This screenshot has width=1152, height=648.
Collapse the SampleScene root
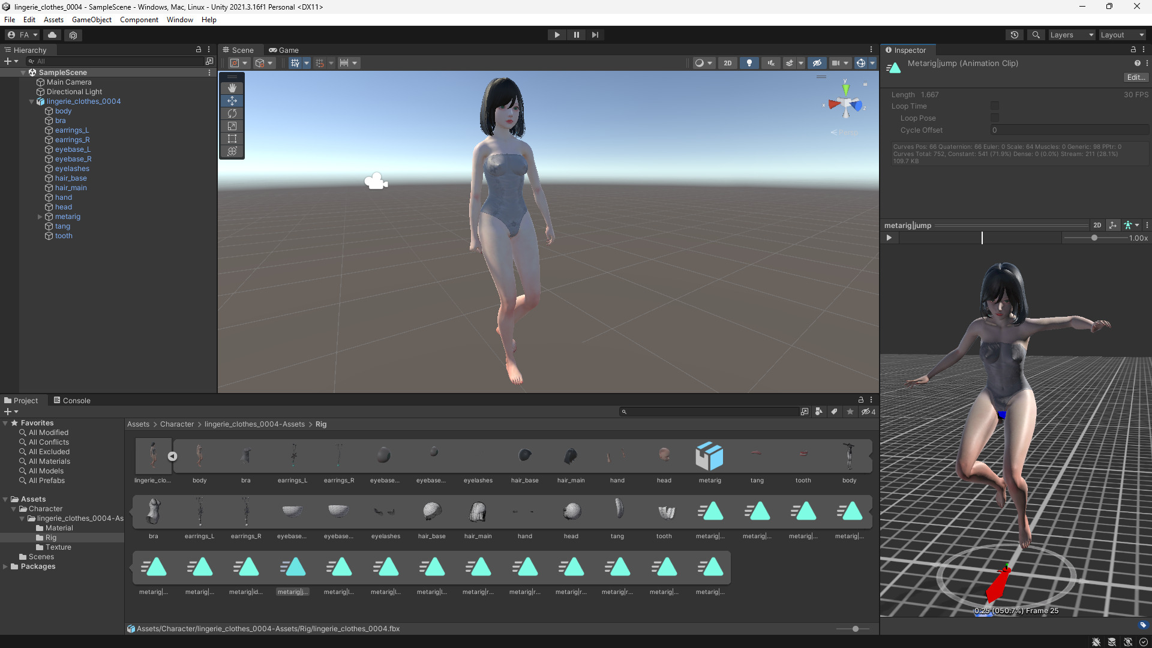[23, 73]
